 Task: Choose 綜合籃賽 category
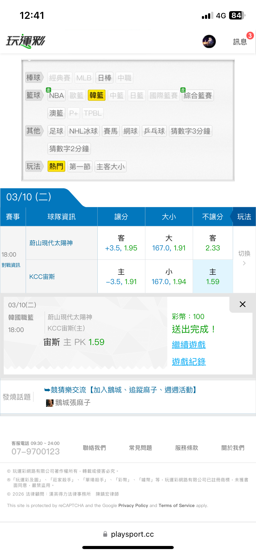click(x=198, y=96)
